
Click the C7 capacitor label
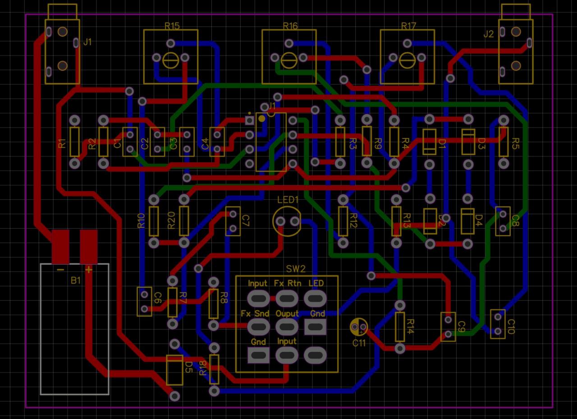point(246,221)
